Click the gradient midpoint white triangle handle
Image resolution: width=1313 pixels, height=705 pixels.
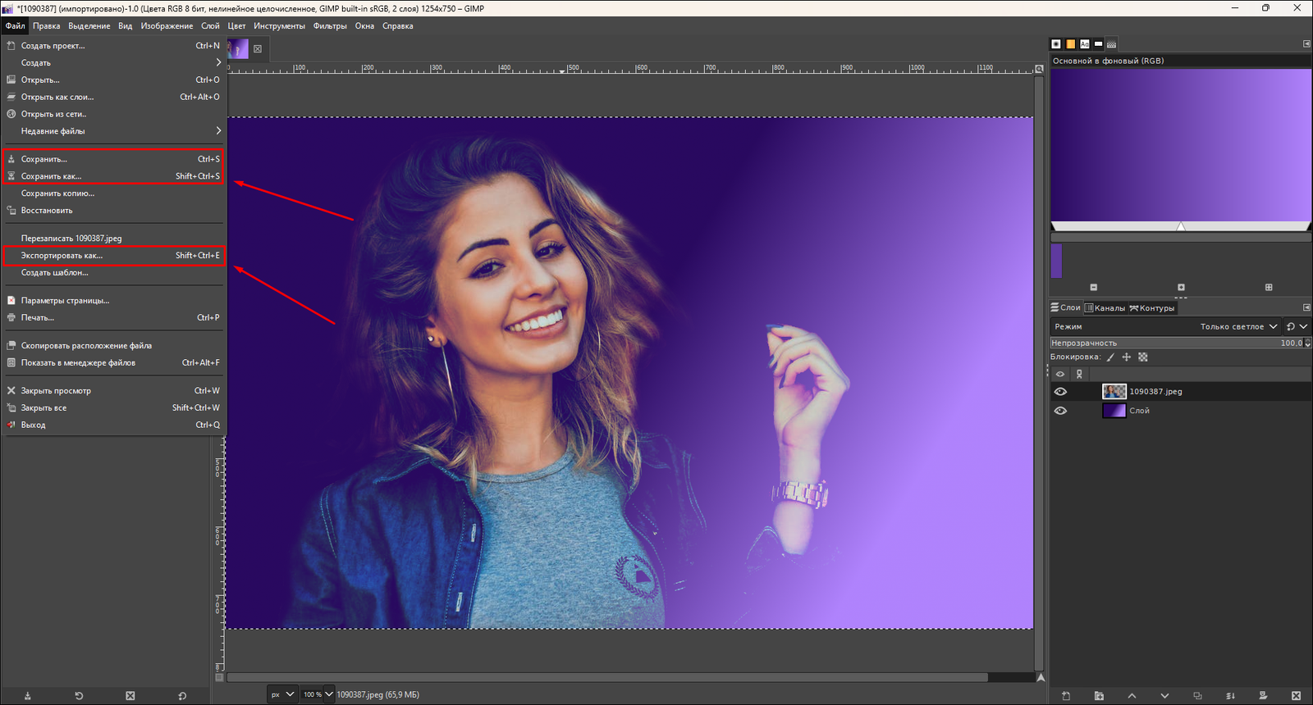[1181, 226]
